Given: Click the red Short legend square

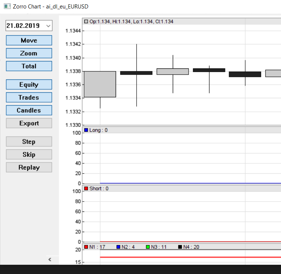Looking at the screenshot, I should [86, 189].
